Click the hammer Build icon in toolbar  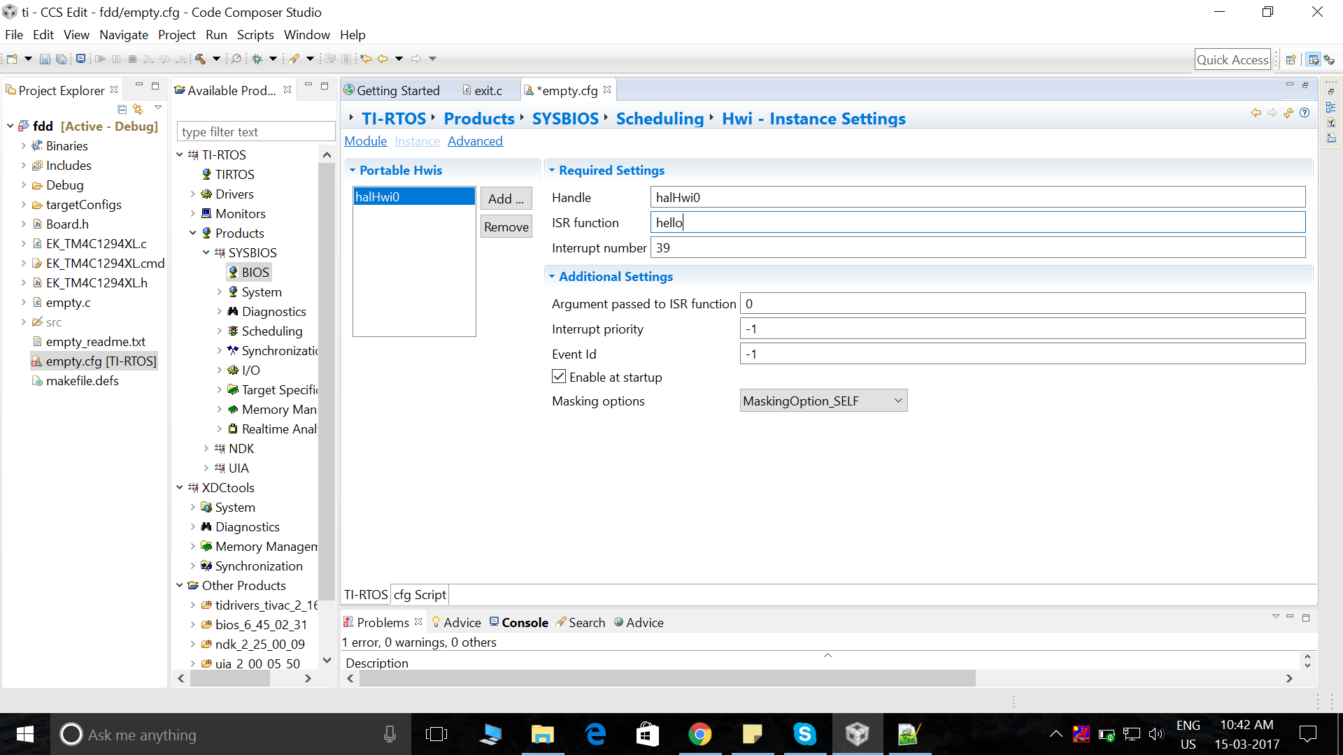(x=201, y=59)
